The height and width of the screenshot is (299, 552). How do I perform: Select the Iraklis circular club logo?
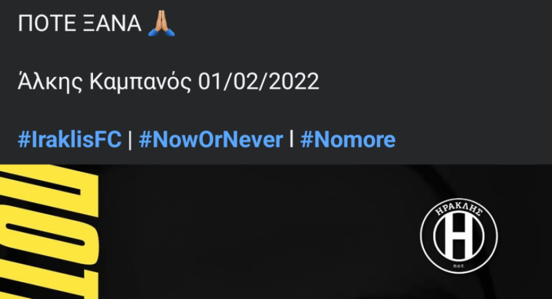tap(459, 236)
